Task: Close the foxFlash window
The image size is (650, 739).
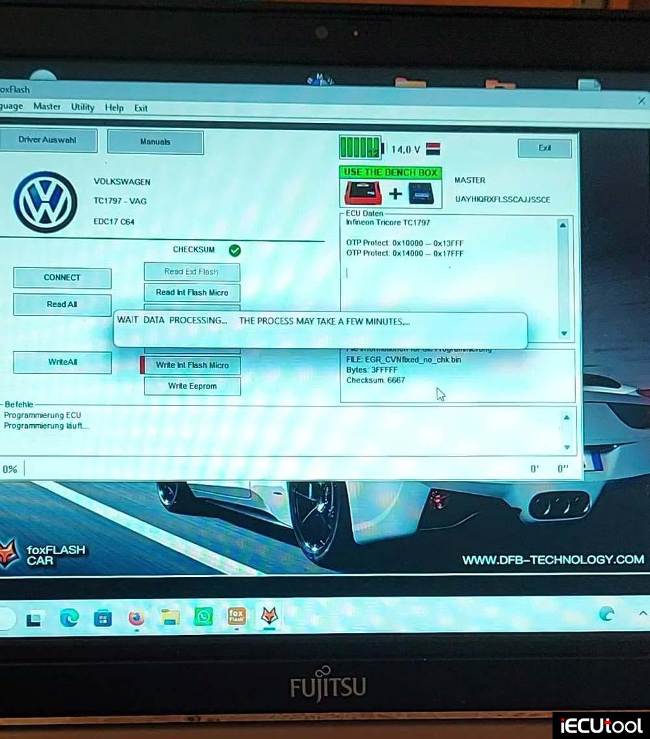Action: [641, 100]
